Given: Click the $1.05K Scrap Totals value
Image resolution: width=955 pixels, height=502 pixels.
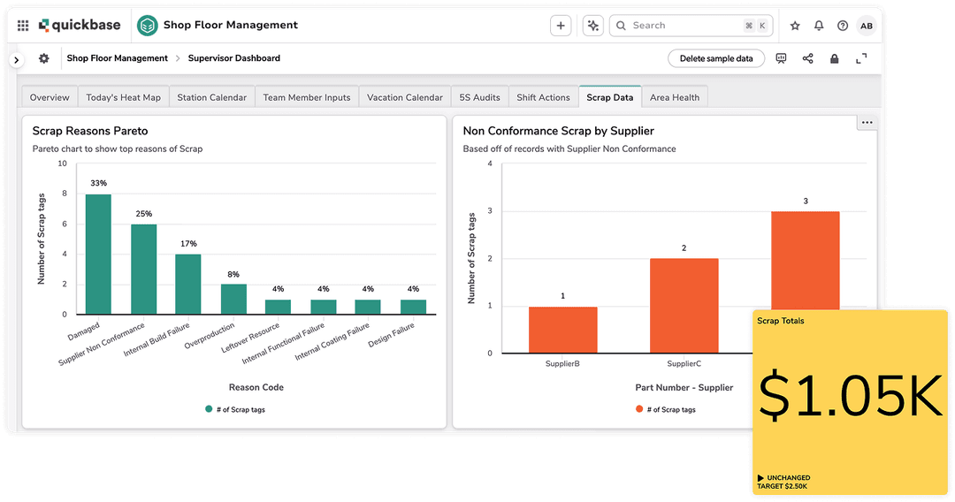Looking at the screenshot, I should click(x=851, y=396).
